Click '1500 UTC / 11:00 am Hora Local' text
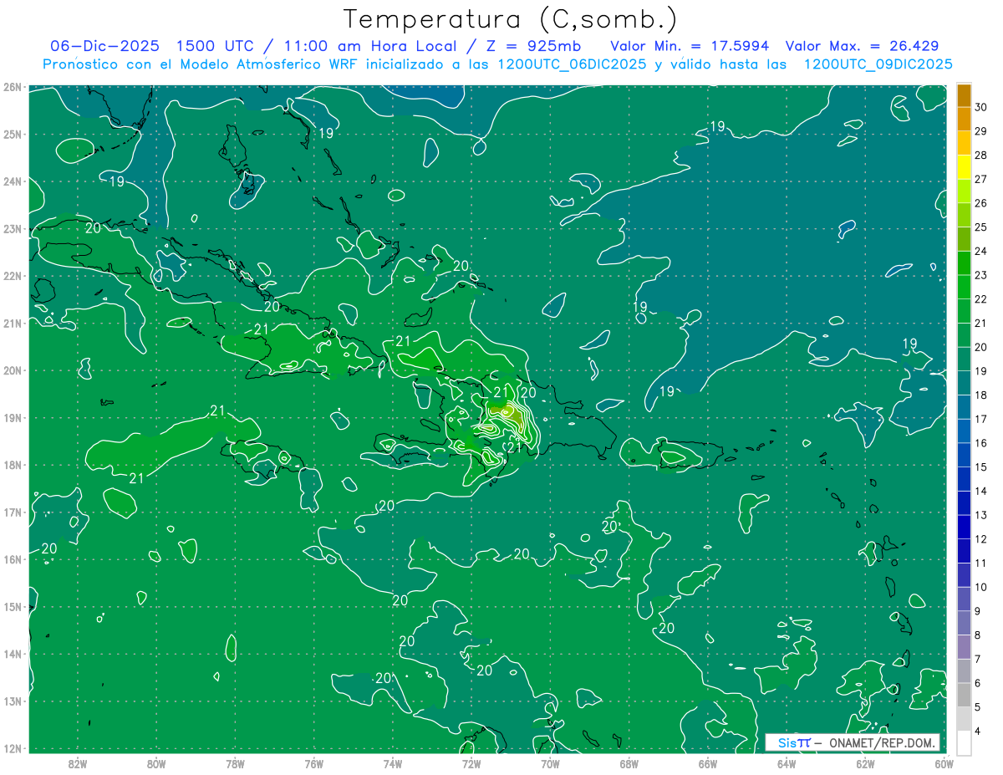Viewport: 1003px width, 775px height. tap(318, 46)
